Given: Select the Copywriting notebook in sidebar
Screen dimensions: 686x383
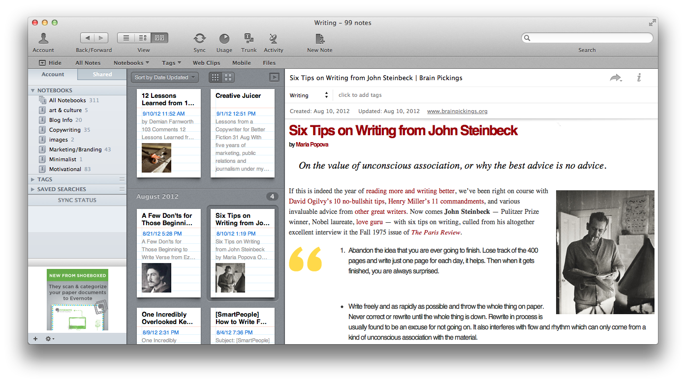Looking at the screenshot, I should [64, 130].
